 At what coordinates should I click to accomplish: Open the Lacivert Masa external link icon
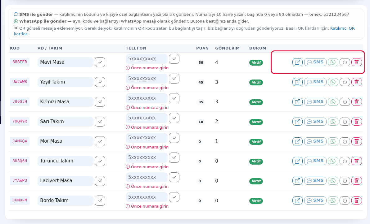pyautogui.click(x=297, y=181)
